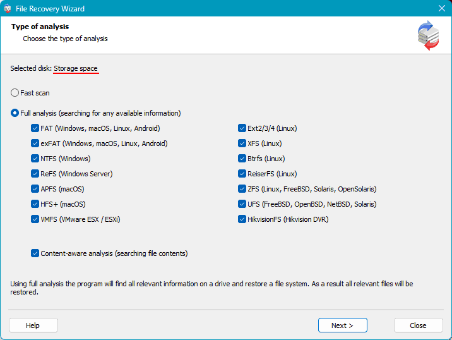Toggle HFS+ (macOS) checkbox
452x340 pixels.
(35, 203)
